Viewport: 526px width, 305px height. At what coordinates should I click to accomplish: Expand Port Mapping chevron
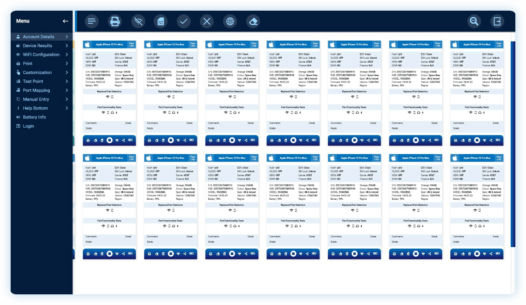(67, 90)
